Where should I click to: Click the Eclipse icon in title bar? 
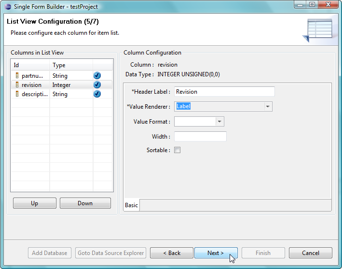click(8, 7)
